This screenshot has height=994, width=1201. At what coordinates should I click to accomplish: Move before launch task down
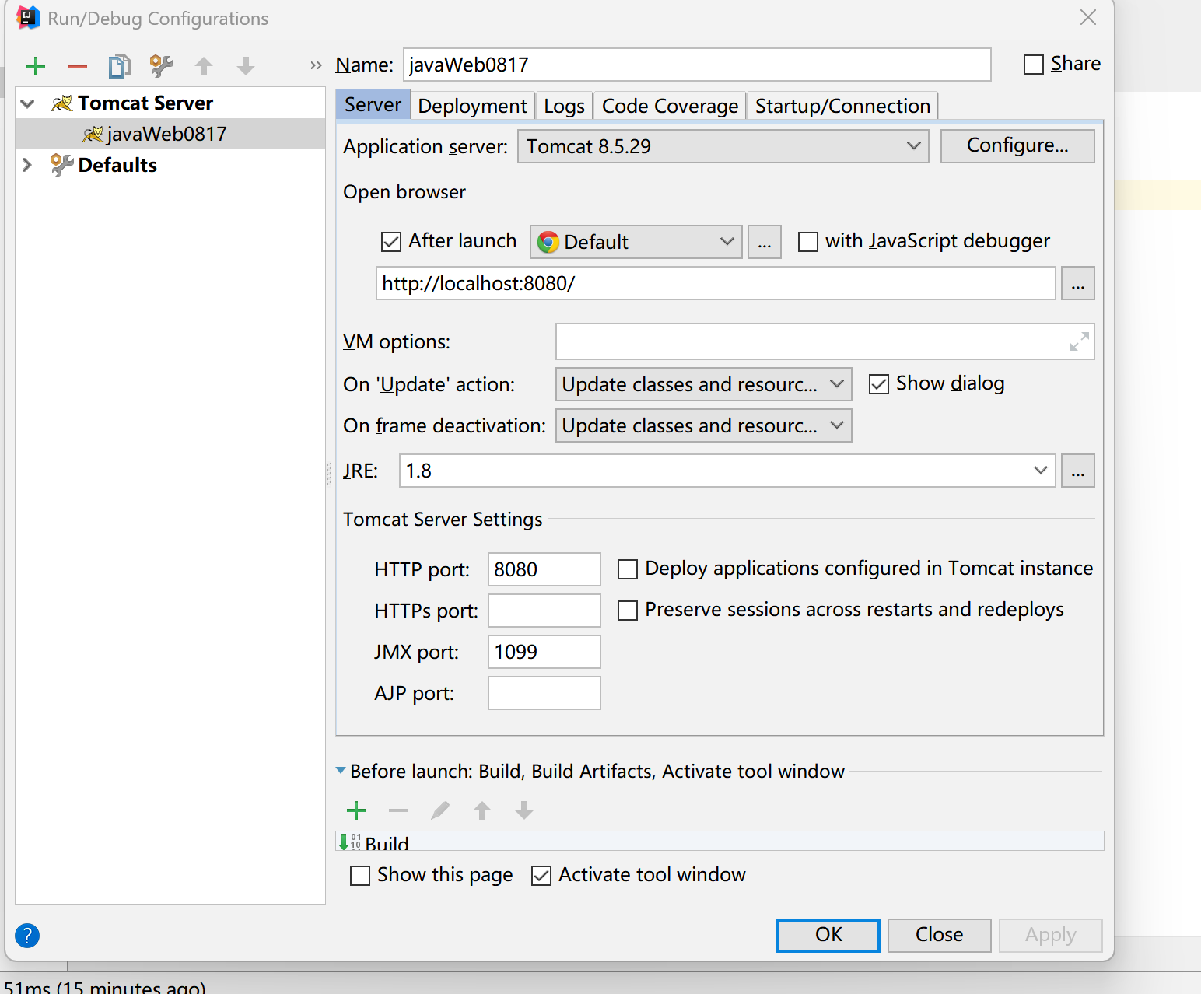[x=524, y=810]
